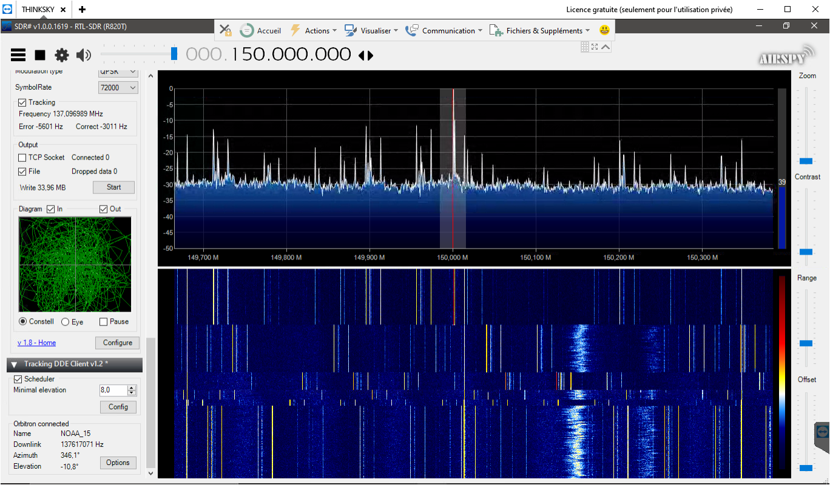
Task: Click the Minimal elevation value field
Action: point(113,390)
